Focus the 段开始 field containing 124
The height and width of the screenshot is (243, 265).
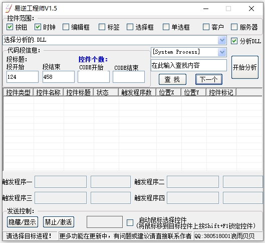click(x=23, y=77)
